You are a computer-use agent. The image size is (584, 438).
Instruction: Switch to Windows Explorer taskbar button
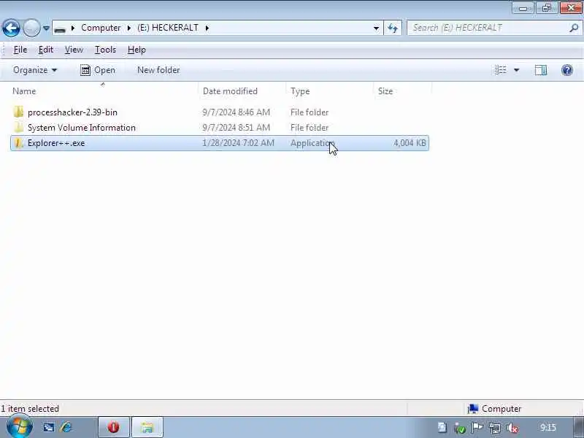(147, 427)
